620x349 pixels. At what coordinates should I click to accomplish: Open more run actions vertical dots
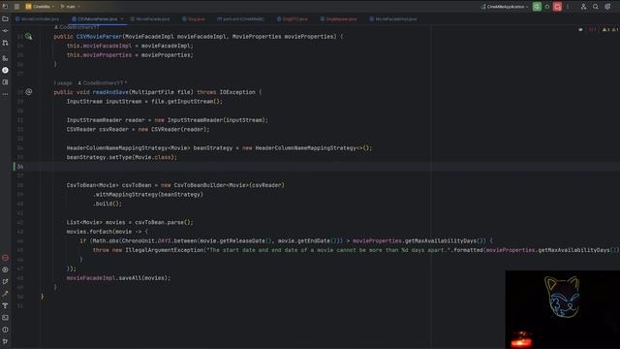(568, 7)
